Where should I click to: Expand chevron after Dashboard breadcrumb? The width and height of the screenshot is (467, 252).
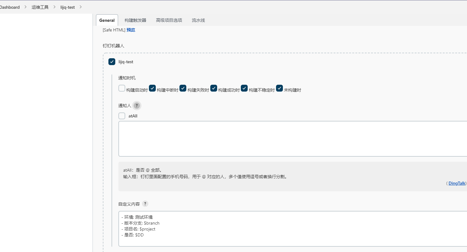click(x=26, y=7)
